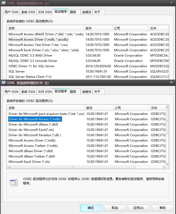Open 系统 DSN tab in 32-bit window
This screenshot has height=214, width=176.
(x=28, y=92)
